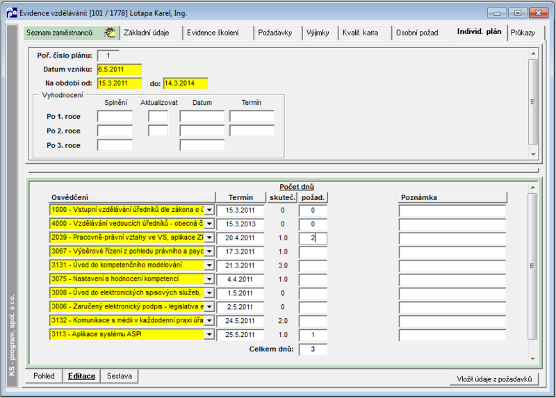Click upper panel scrollbar down arrow
The height and width of the screenshot is (398, 556).
pyautogui.click(x=533, y=154)
